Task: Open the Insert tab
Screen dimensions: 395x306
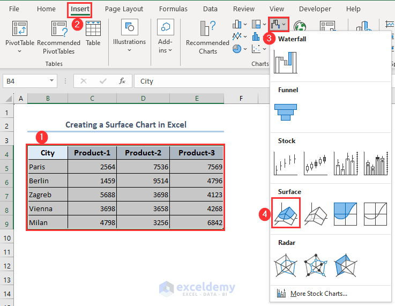Action: (x=80, y=10)
